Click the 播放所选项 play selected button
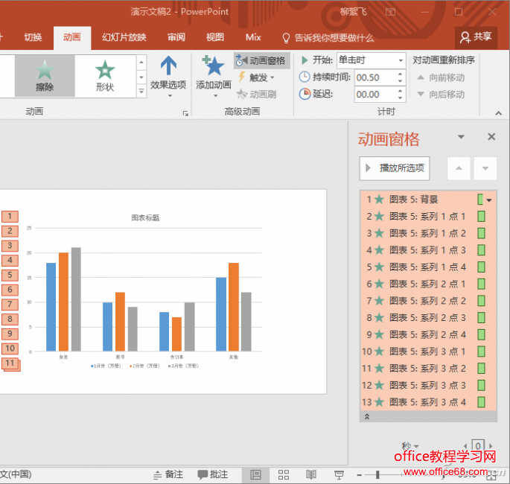The width and height of the screenshot is (510, 484). tap(395, 168)
